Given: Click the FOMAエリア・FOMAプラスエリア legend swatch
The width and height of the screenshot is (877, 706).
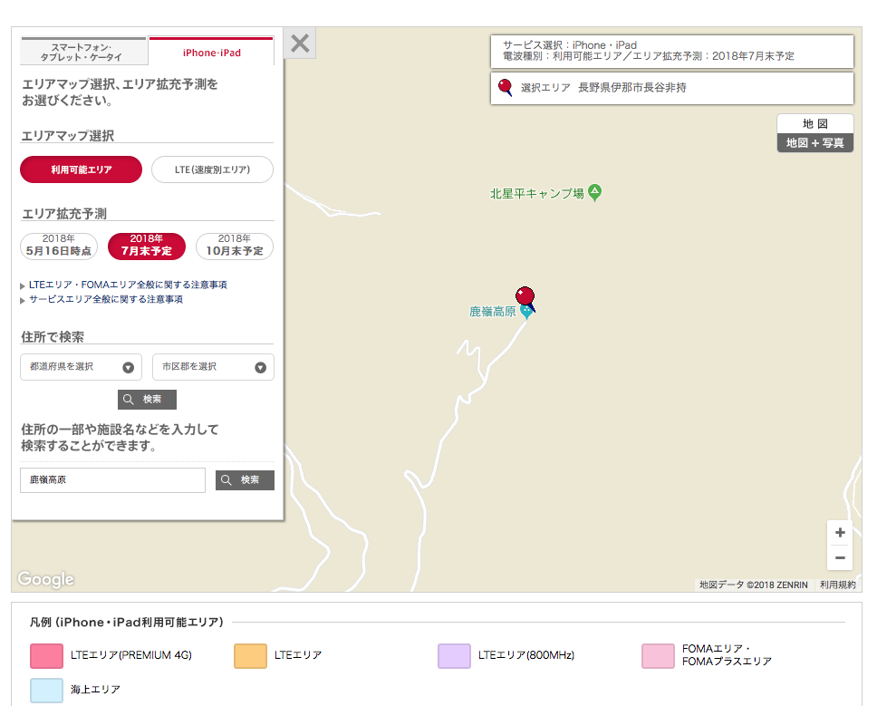Looking at the screenshot, I should 658,655.
